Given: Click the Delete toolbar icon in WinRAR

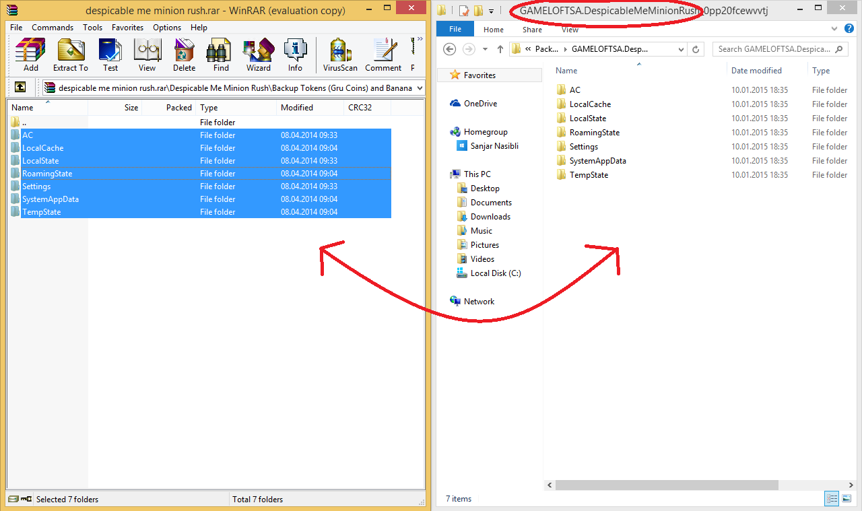Looking at the screenshot, I should [x=184, y=55].
